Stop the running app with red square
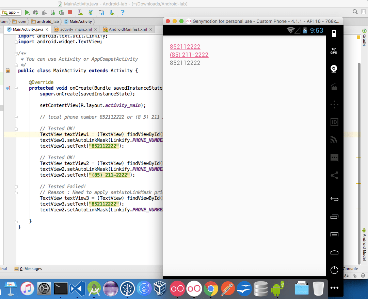Image resolution: width=368 pixels, height=299 pixels. coord(70,12)
